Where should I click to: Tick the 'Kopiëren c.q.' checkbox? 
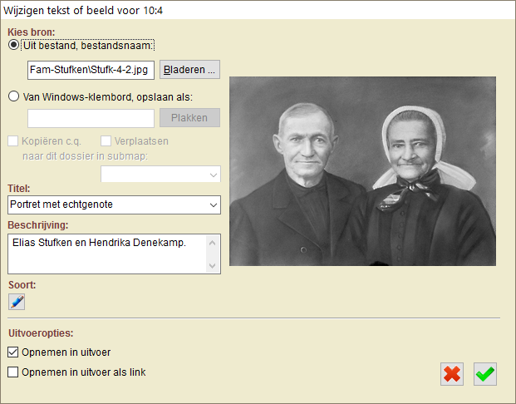pyautogui.click(x=12, y=141)
